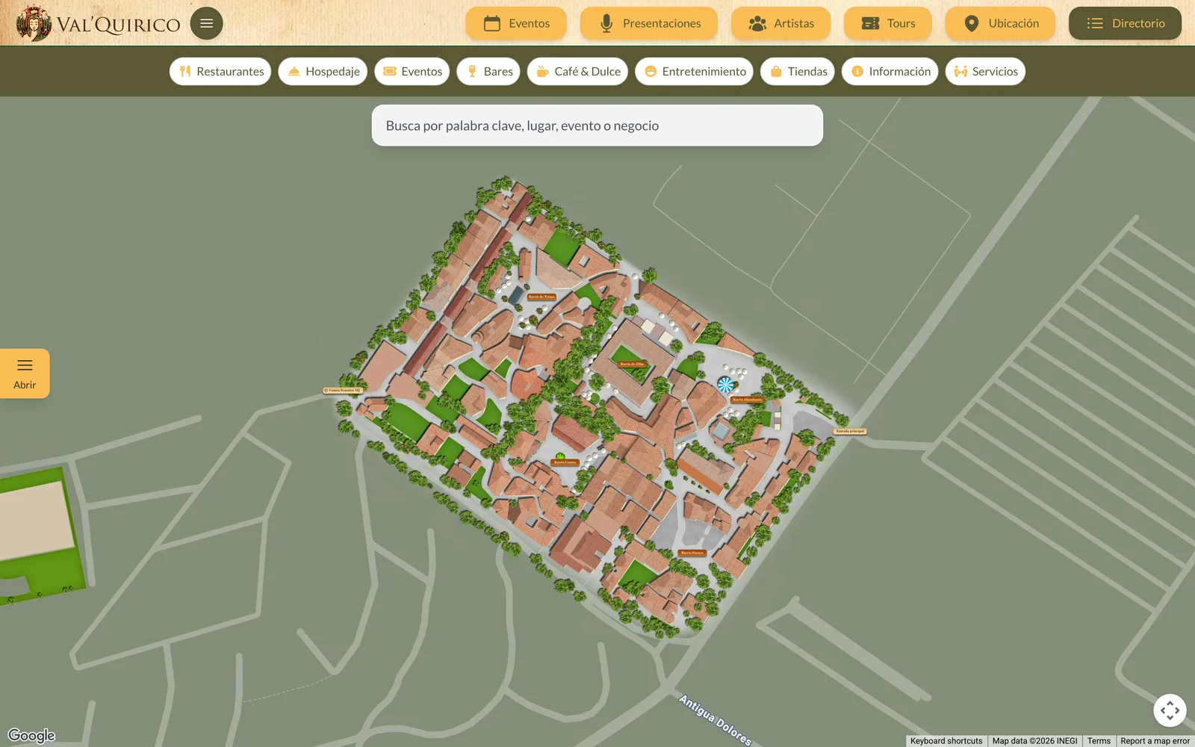This screenshot has width=1195, height=747.
Task: Click the Map data ©2026 INEGI text
Action: pos(1034,741)
